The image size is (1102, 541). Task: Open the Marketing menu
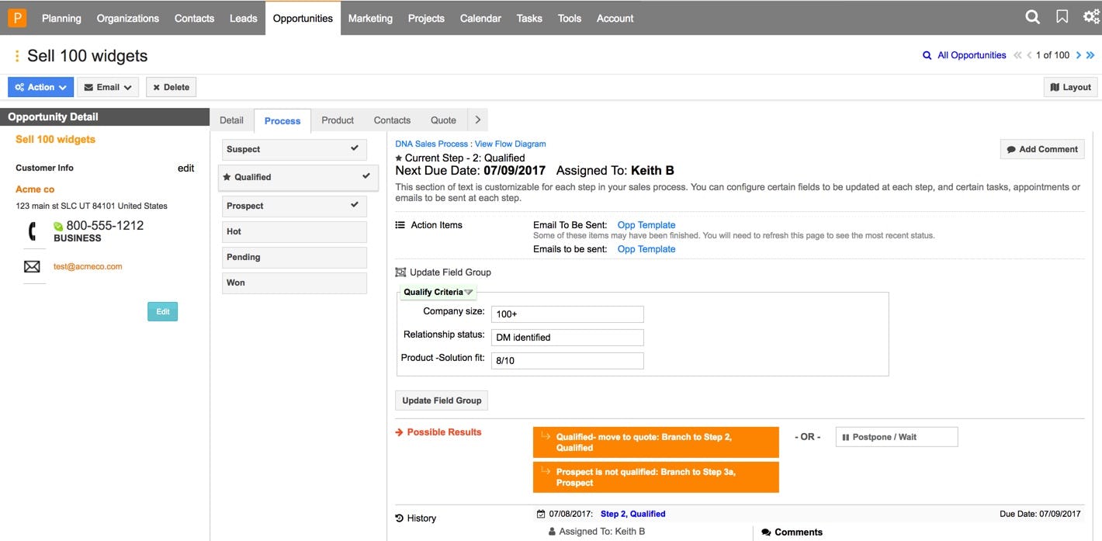point(370,18)
